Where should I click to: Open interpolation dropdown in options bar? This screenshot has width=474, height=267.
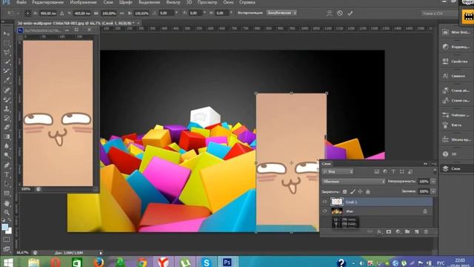[x=281, y=13]
